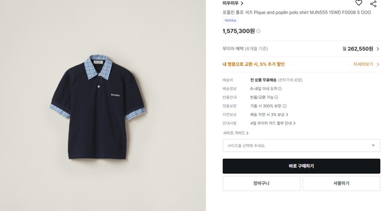Add product to wishlist with heart icon
388x211 pixels.
tap(359, 3)
